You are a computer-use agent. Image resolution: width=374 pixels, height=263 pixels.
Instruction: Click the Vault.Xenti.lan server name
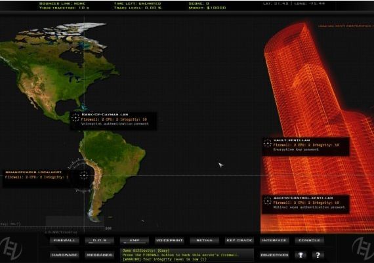(x=291, y=140)
